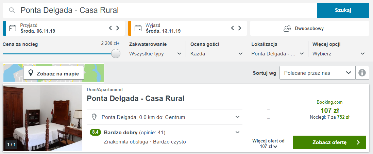
Task: Open the check-out calendar icon
Action: (138, 28)
